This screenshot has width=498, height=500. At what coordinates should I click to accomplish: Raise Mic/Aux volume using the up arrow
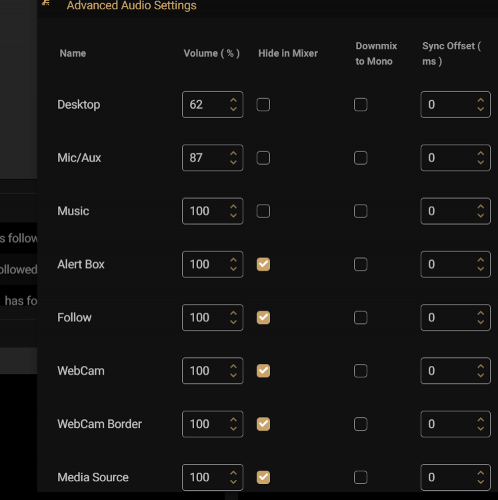pyautogui.click(x=233, y=154)
